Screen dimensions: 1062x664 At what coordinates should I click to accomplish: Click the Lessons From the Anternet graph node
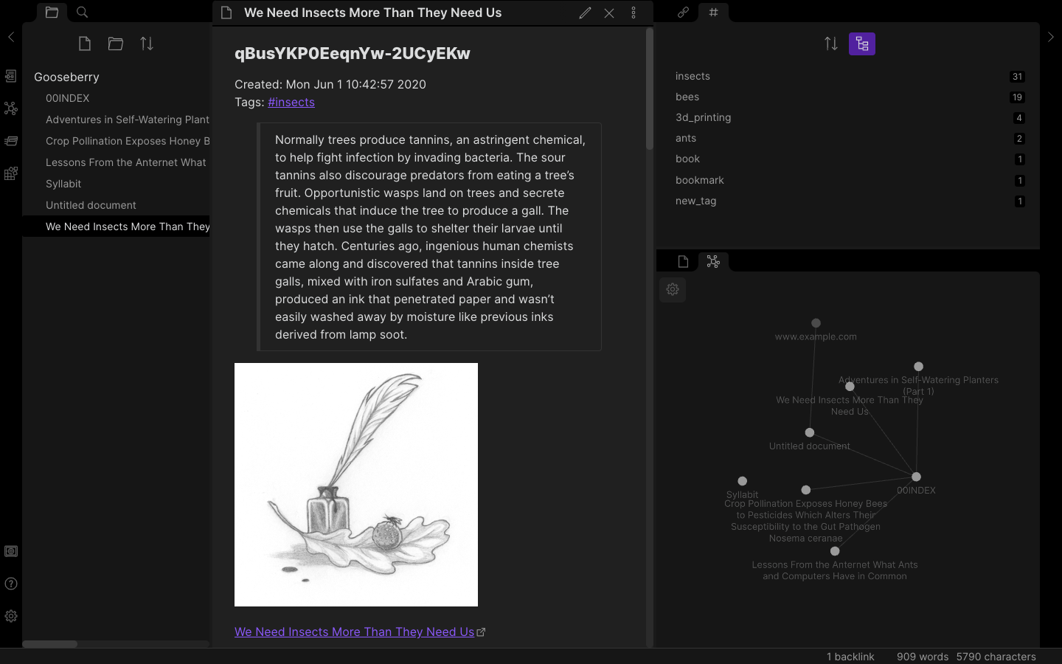click(x=835, y=551)
